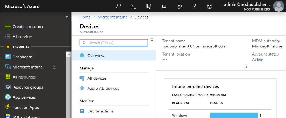This screenshot has width=286, height=118.
Task: Open Resource groups from sidebar
Action: coord(28,87)
